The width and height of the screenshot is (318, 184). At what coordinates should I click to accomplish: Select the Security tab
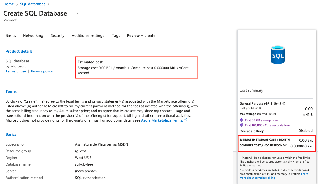[x=58, y=35]
